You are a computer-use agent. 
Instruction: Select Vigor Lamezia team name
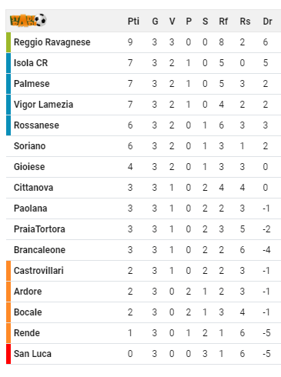pos(43,105)
